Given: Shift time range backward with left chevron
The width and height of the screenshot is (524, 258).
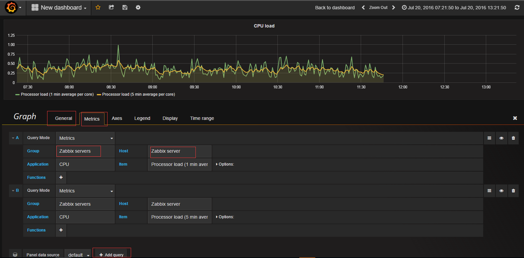Looking at the screenshot, I should pos(363,8).
